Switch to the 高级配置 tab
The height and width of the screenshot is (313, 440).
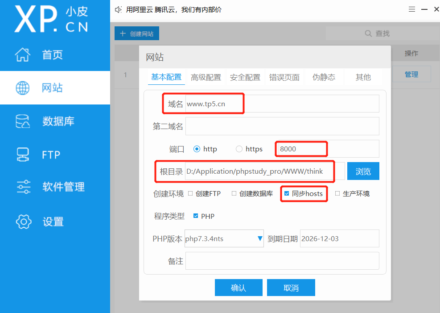pyautogui.click(x=206, y=77)
